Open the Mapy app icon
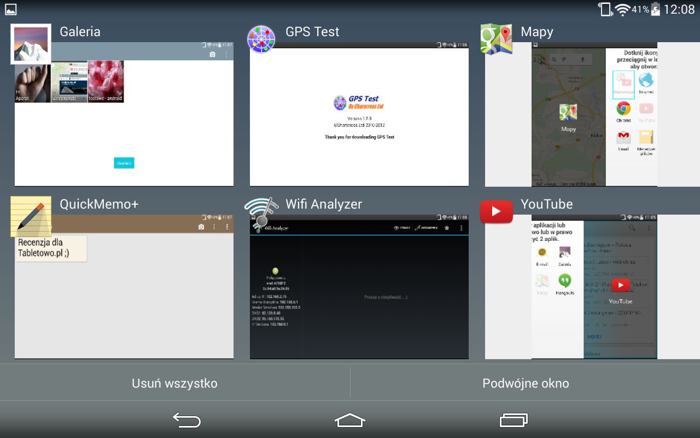700x438 pixels. [x=496, y=39]
